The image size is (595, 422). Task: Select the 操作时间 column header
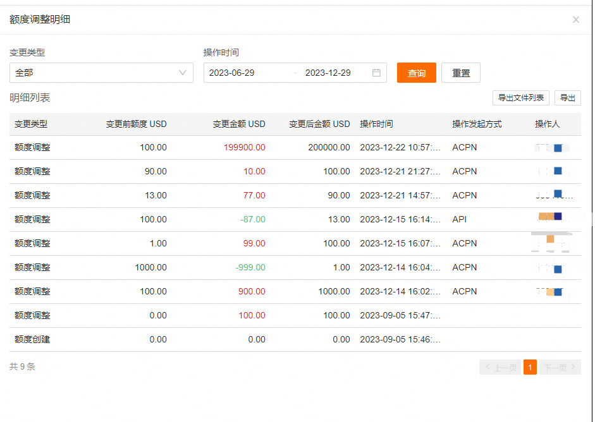[376, 124]
